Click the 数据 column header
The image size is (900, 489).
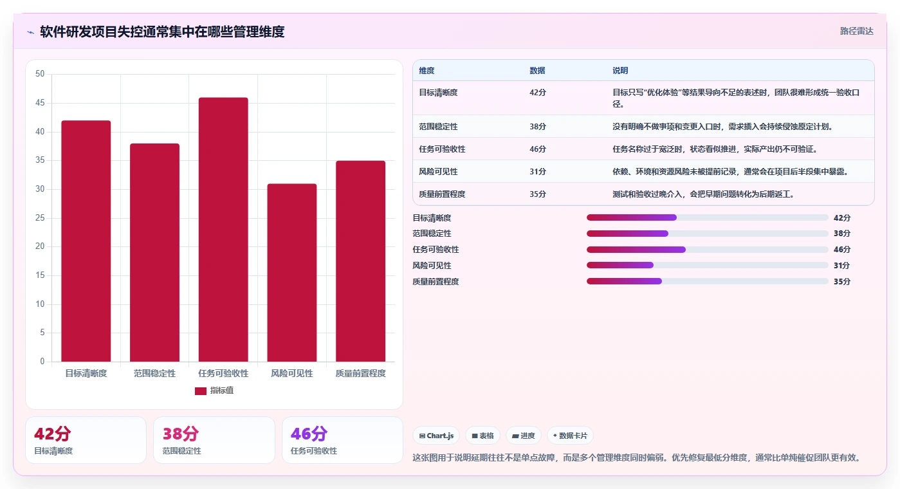pos(537,71)
